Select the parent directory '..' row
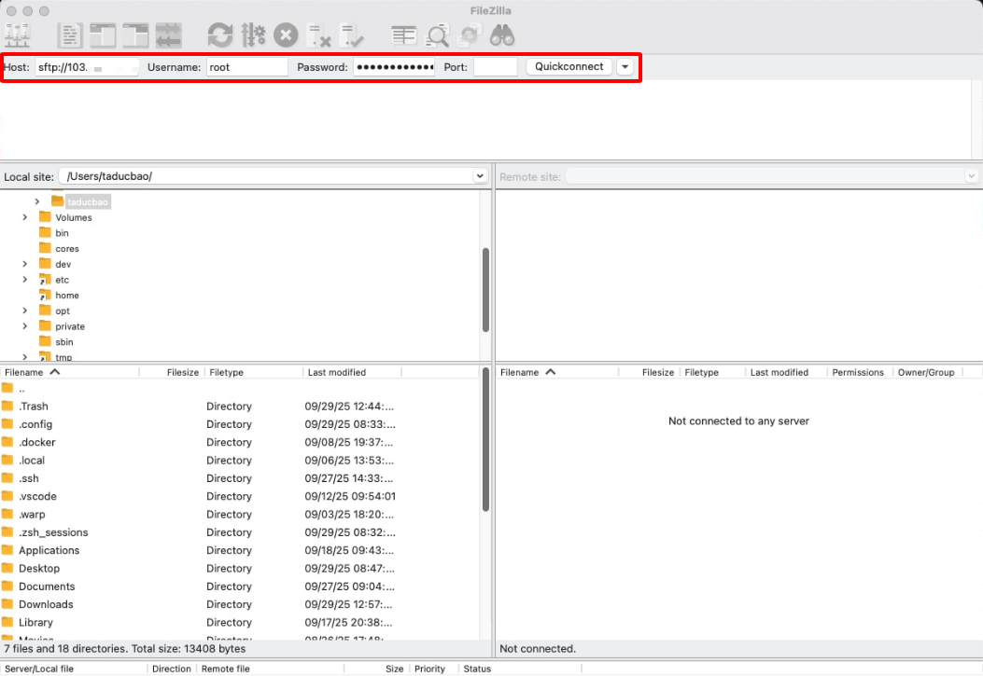The width and height of the screenshot is (983, 676). (x=240, y=389)
